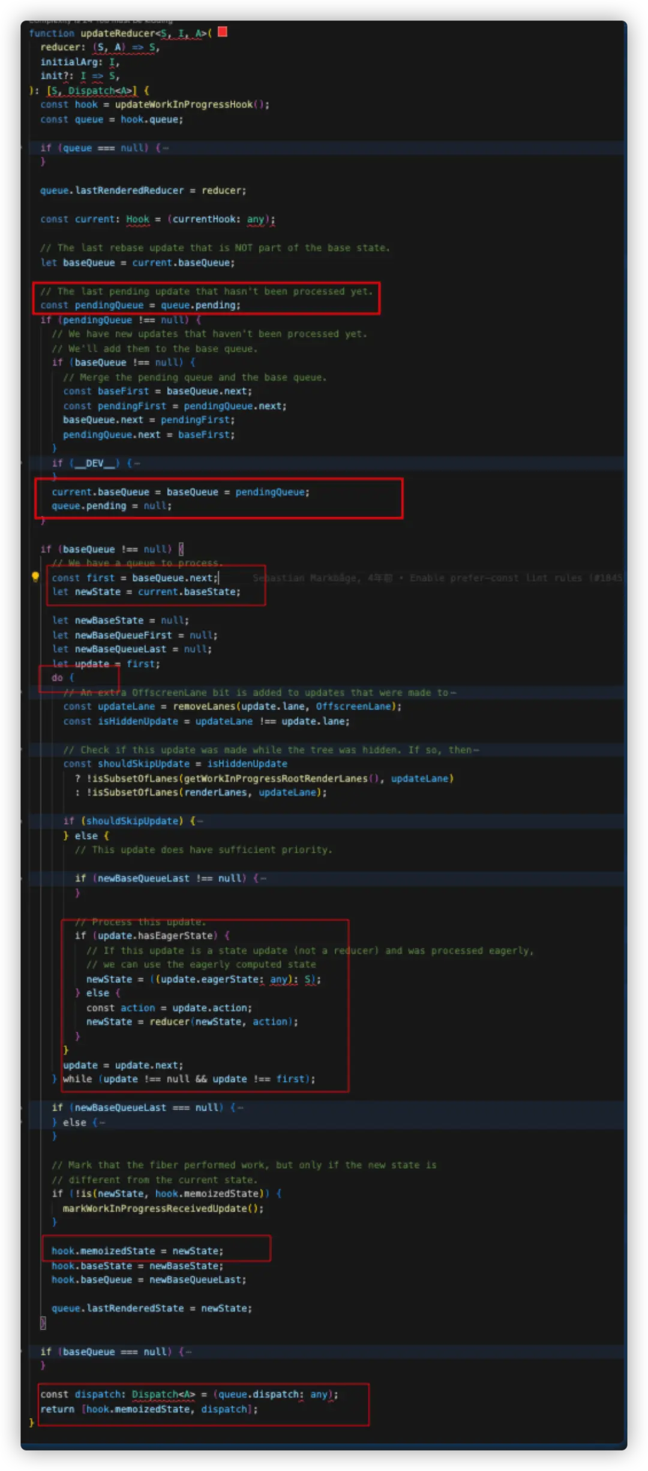Viewport: 648px width, 1471px height.
Task: Click the 'removeLanes' function call
Action: click(204, 707)
